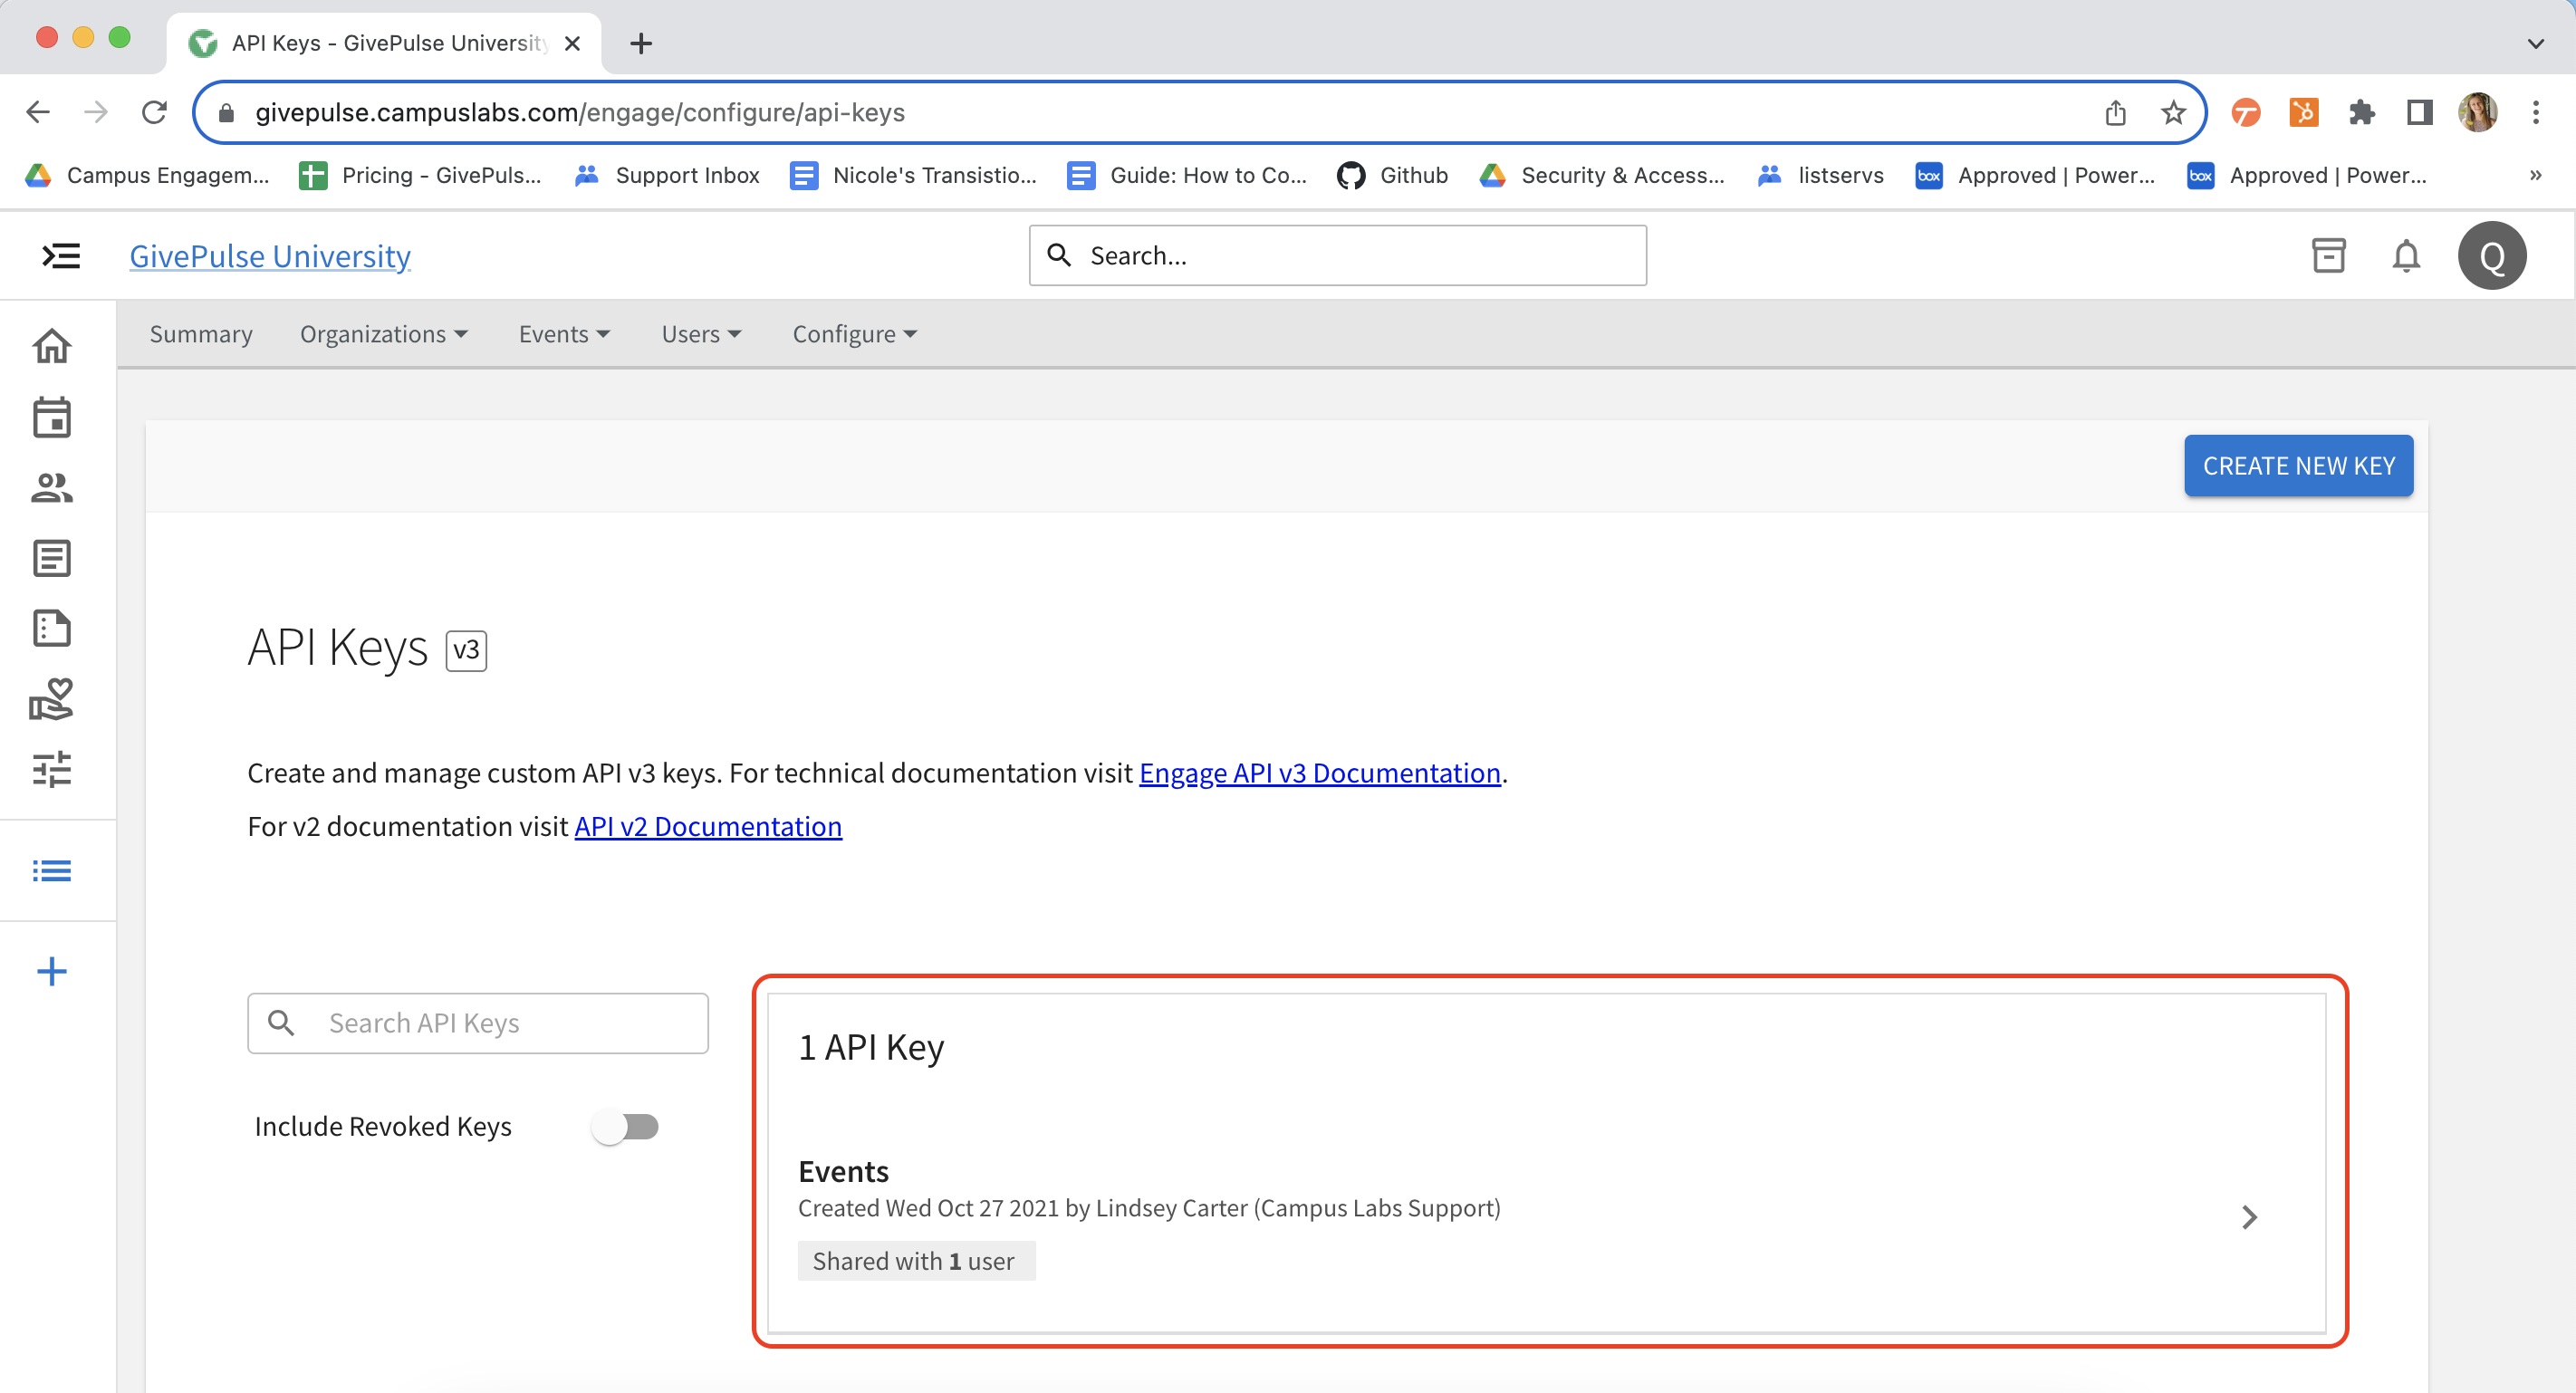
Task: Open the Forms document sidebar icon
Action: coord(52,628)
